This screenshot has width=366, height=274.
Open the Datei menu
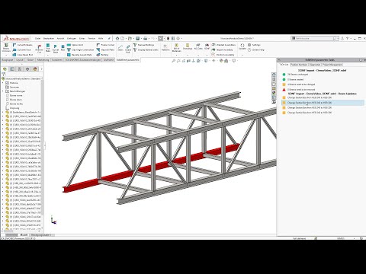(x=38, y=38)
